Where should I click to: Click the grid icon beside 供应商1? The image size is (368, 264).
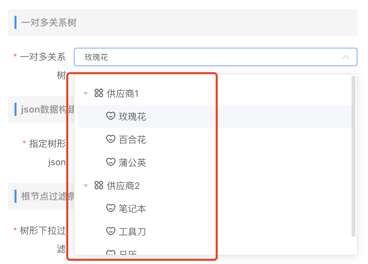click(99, 93)
